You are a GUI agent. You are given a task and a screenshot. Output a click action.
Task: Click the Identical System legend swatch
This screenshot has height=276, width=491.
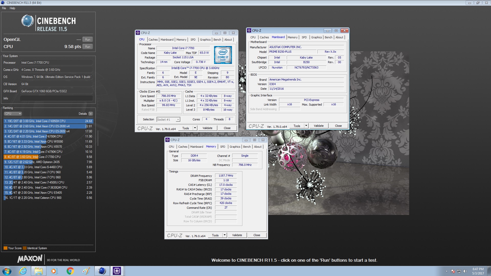coord(25,248)
